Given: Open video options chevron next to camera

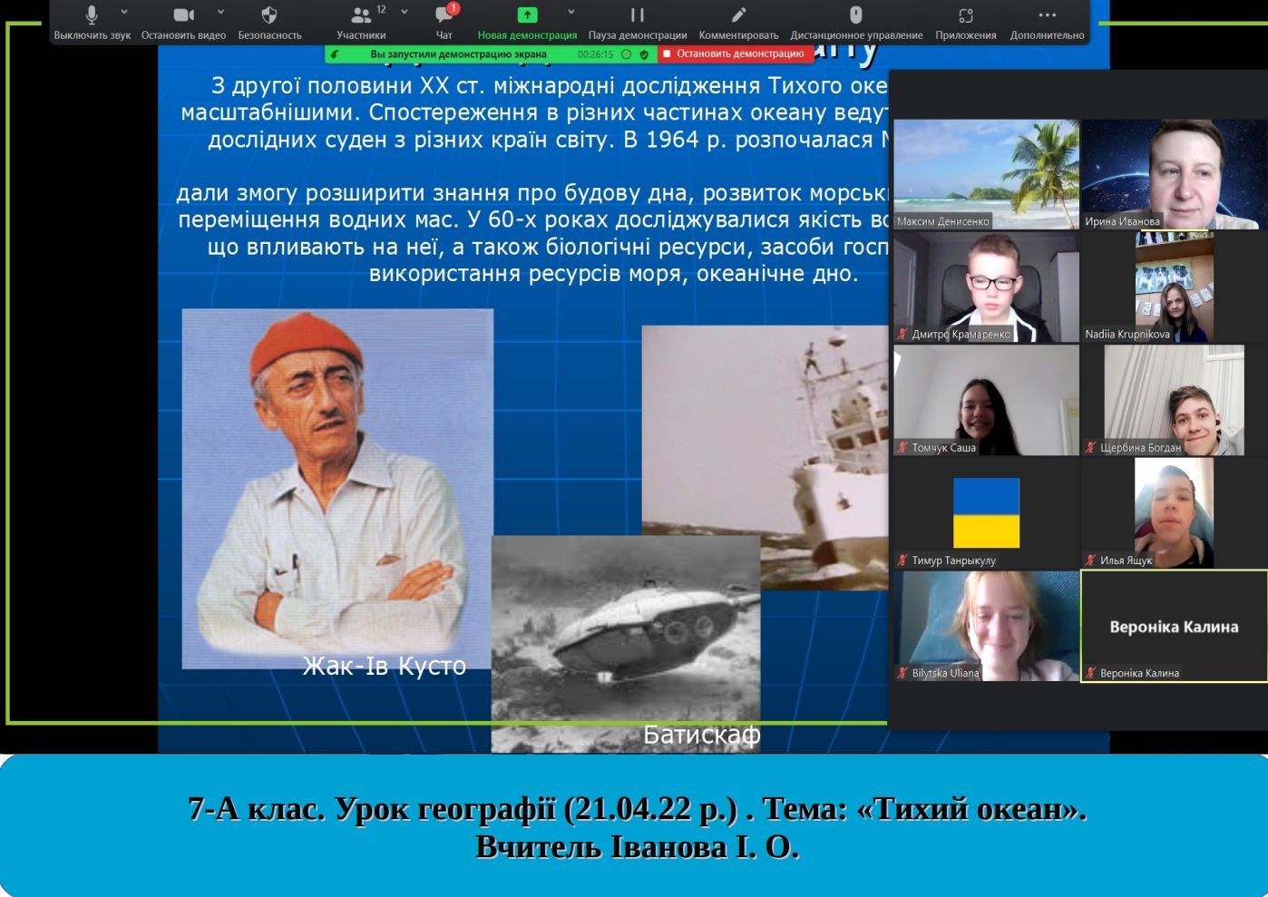Looking at the screenshot, I should pyautogui.click(x=220, y=13).
